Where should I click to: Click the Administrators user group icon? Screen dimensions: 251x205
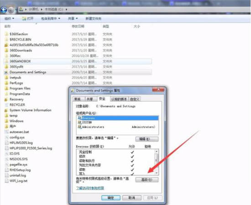click(x=79, y=127)
